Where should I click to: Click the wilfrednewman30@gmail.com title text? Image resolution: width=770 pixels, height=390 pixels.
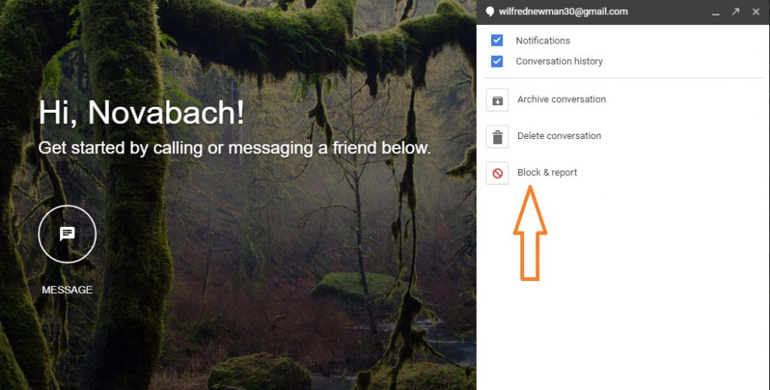click(563, 12)
